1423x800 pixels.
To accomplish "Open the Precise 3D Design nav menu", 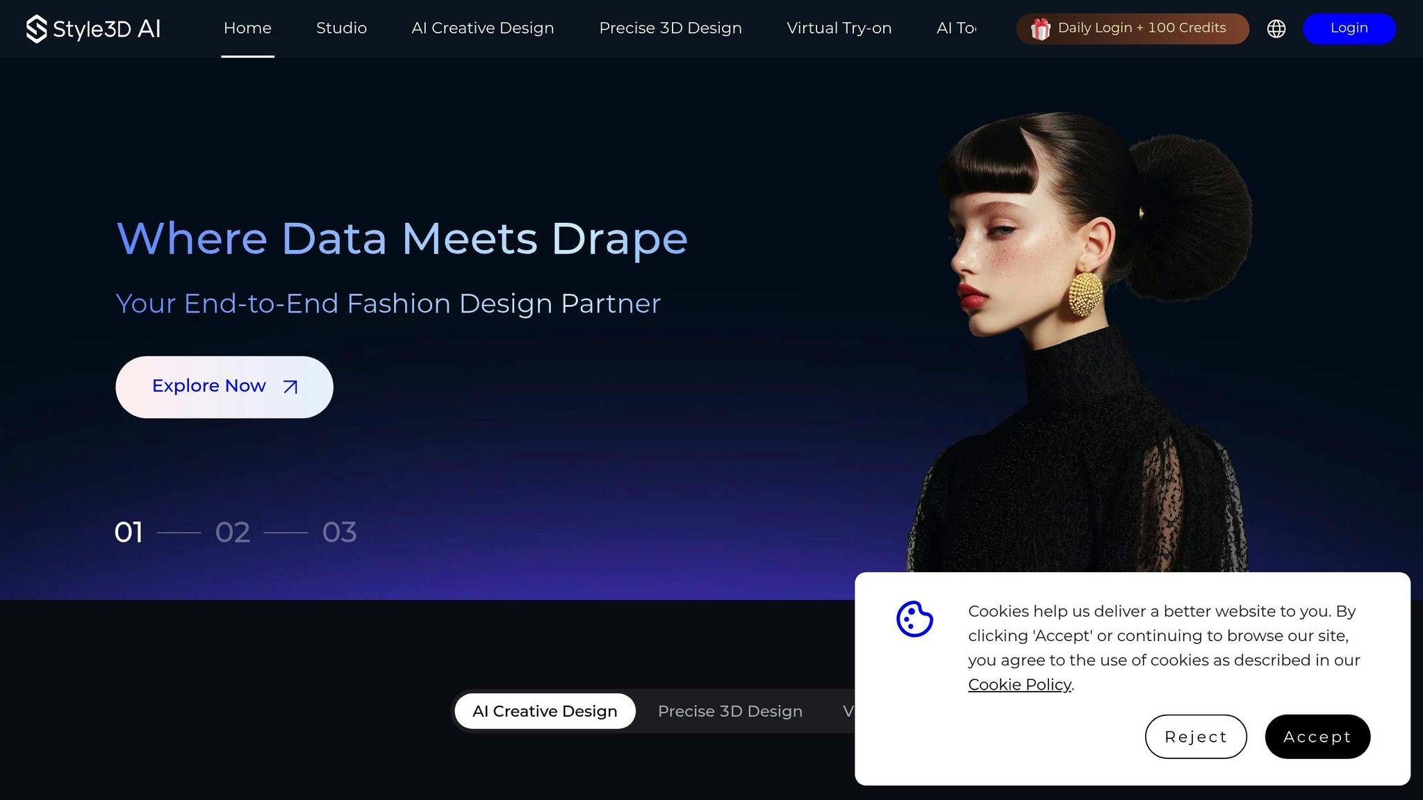I will click(x=670, y=28).
